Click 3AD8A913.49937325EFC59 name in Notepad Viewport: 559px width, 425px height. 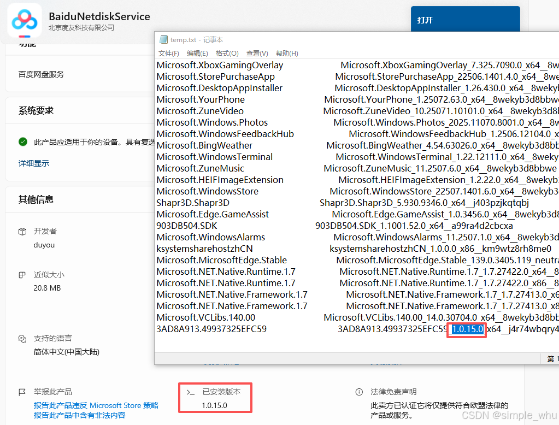click(x=211, y=329)
